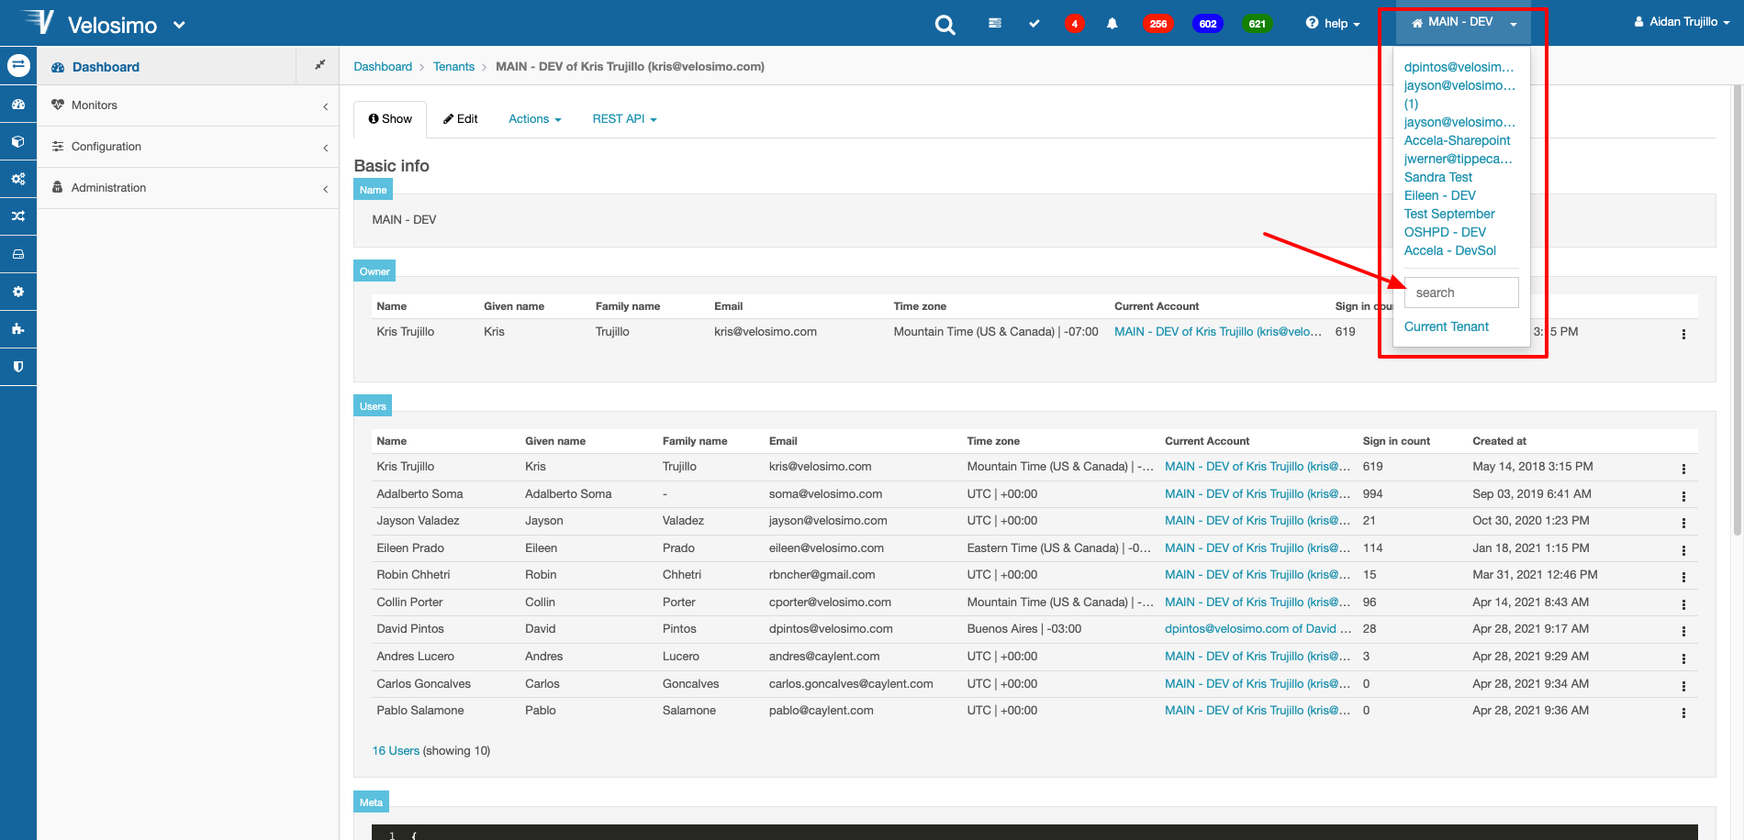
Task: Open David Pintos current account link
Action: click(x=1258, y=629)
